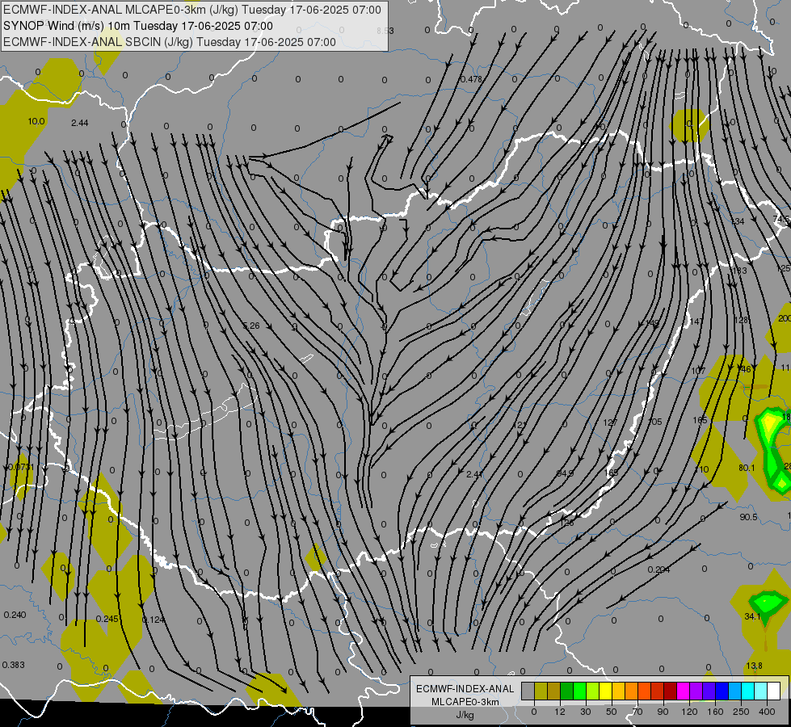Select the dark green legend swatch
The height and width of the screenshot is (727, 791).
pos(567,691)
